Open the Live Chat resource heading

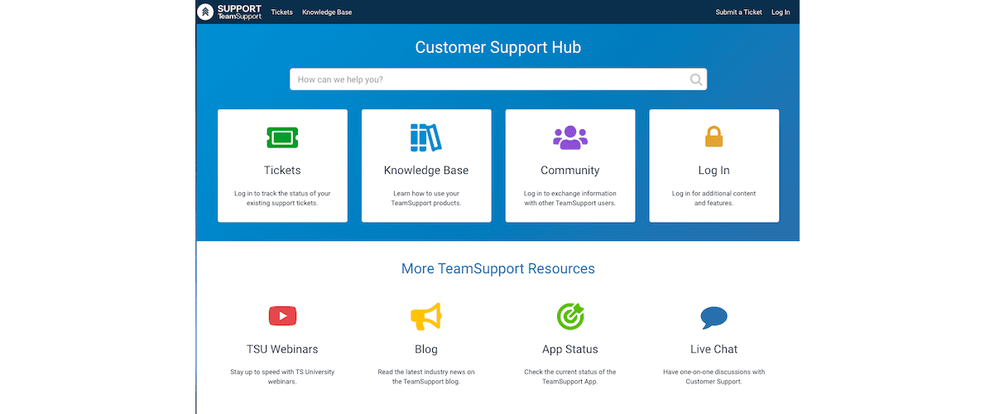point(714,349)
